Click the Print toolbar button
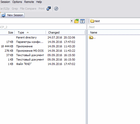 click(41, 9)
